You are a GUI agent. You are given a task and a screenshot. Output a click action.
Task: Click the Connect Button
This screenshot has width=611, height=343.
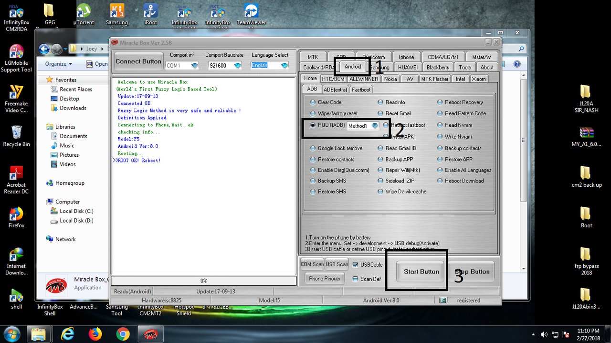[138, 61]
